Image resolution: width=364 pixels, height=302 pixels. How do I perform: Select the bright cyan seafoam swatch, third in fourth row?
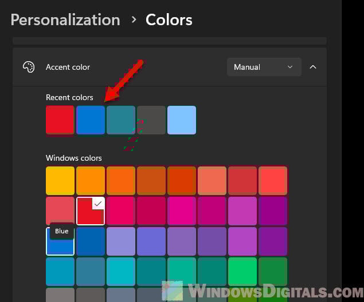(x=121, y=272)
